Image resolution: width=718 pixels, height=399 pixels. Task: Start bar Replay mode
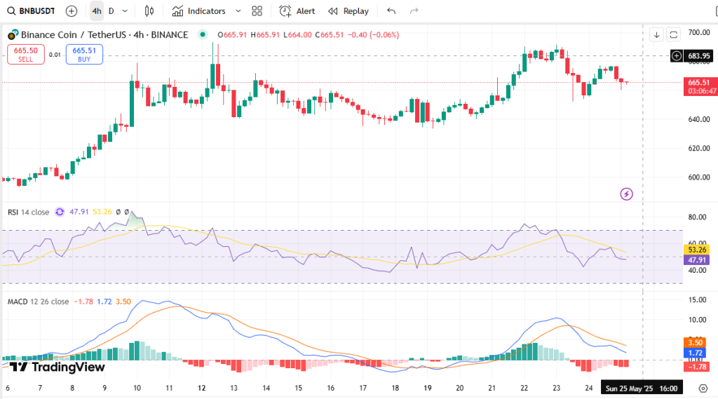(x=348, y=11)
